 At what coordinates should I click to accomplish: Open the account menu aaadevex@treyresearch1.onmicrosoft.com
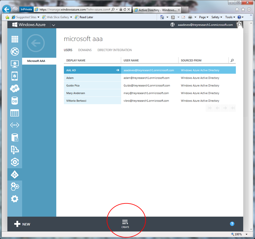[205, 25]
